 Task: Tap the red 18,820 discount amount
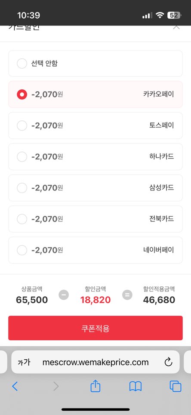pos(95,300)
